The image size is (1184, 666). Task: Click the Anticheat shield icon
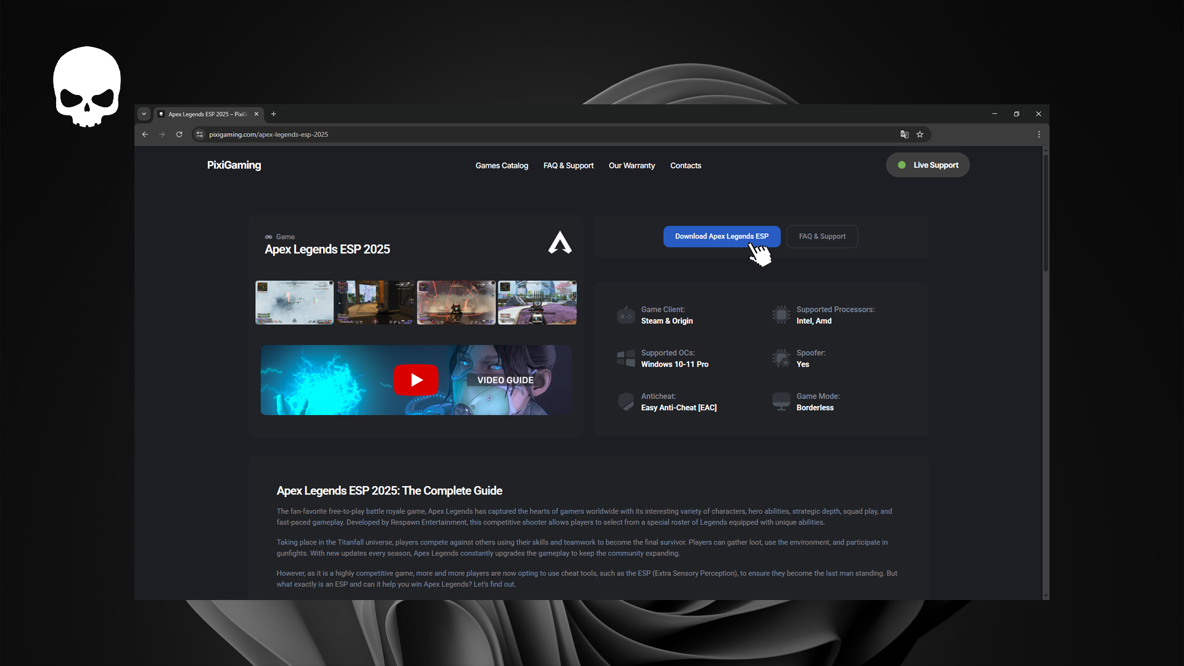626,401
